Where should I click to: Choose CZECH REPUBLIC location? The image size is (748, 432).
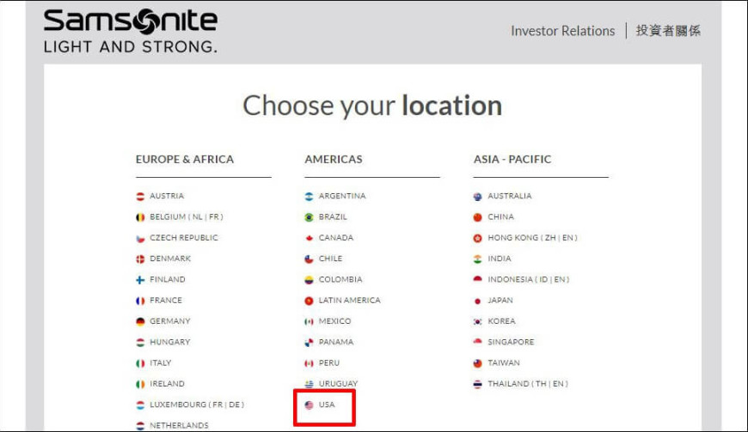pyautogui.click(x=184, y=238)
